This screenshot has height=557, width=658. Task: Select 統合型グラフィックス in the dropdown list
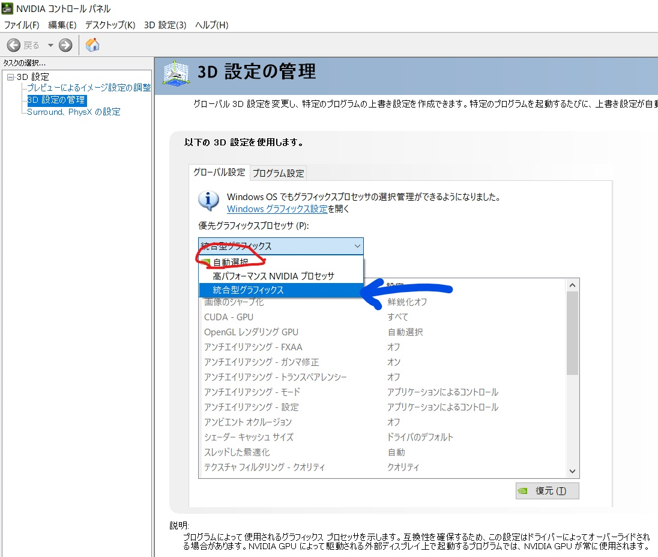248,290
